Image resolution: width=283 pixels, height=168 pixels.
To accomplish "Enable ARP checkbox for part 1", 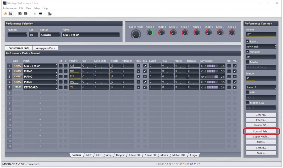I will pyautogui.click(x=229, y=66).
